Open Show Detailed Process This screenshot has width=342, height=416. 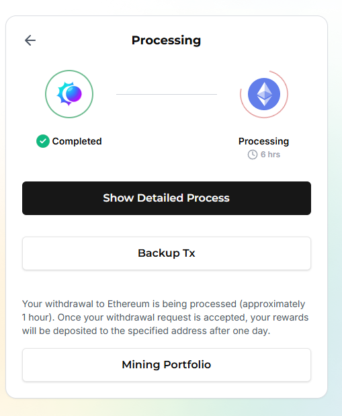coord(167,198)
